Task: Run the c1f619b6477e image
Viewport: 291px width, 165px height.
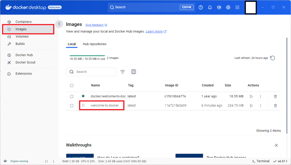Action: [x=251, y=96]
